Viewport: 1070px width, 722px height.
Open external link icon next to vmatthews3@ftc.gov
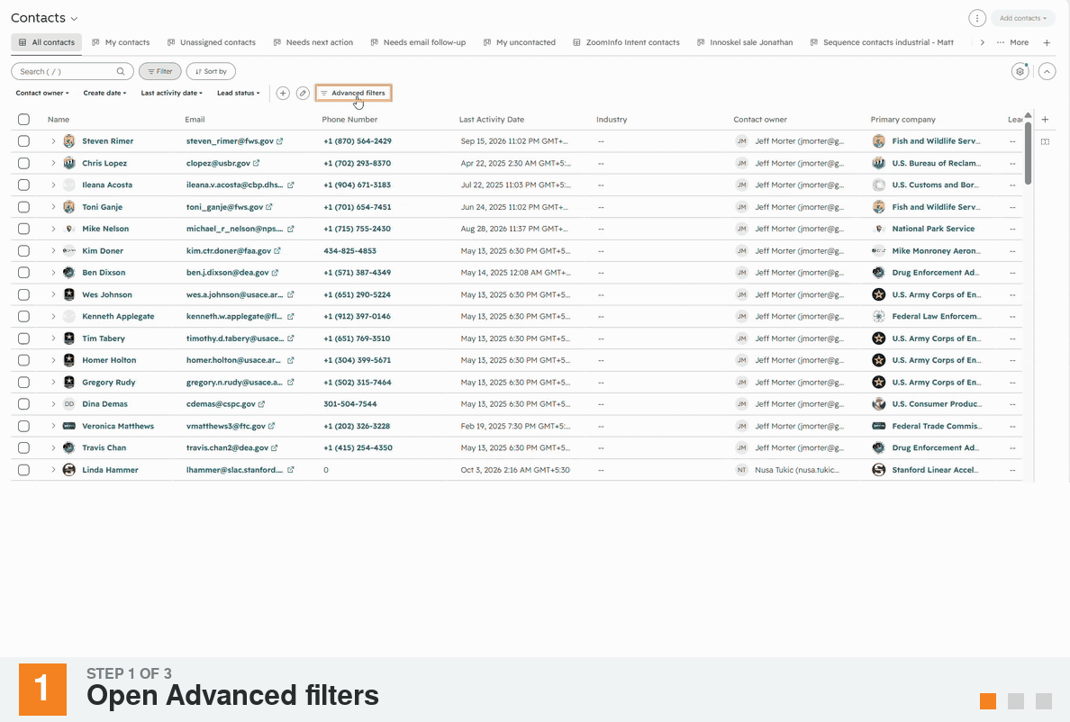point(272,426)
